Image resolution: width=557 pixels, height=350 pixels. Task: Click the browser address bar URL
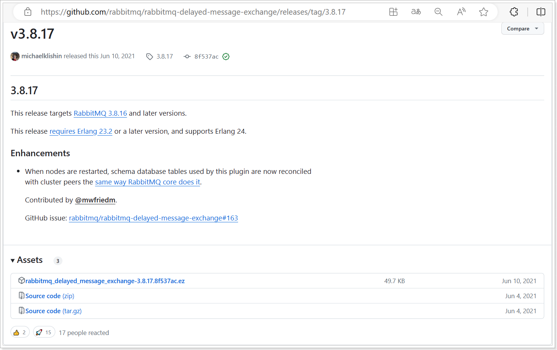click(193, 12)
